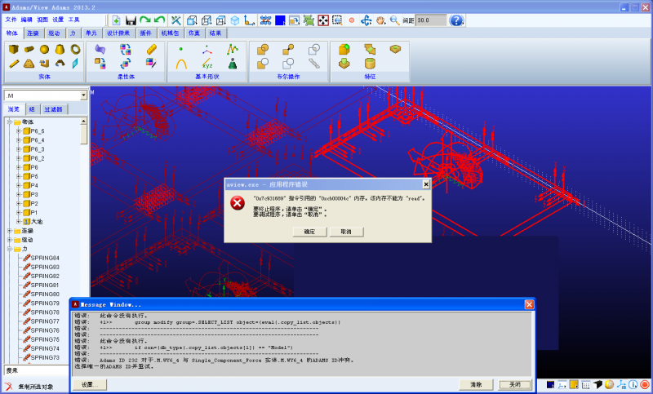Expand the 大地 ground node
The image size is (653, 394).
tap(19, 221)
